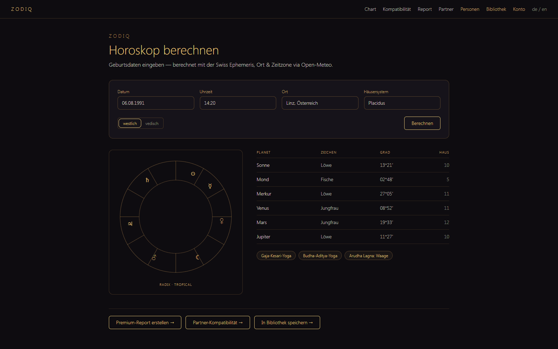Click the Saturn glyph in the chart wheel

[147, 180]
